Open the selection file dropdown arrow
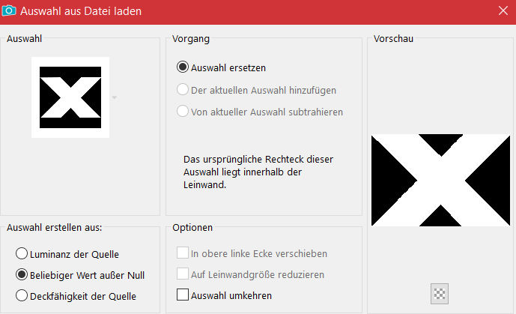The height and width of the screenshot is (314, 516). pos(114,97)
